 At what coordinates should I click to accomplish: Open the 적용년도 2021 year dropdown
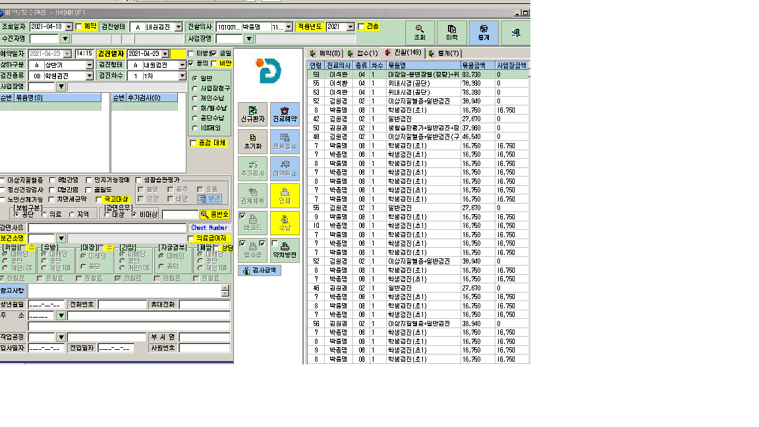[351, 27]
